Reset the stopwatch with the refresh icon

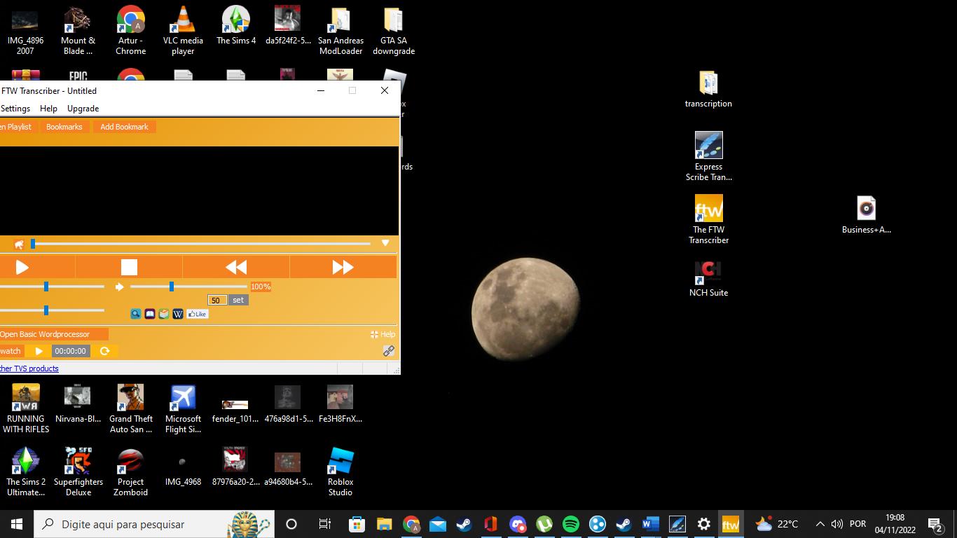[x=105, y=351]
